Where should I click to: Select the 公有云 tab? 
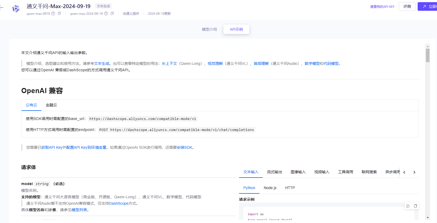(31, 105)
